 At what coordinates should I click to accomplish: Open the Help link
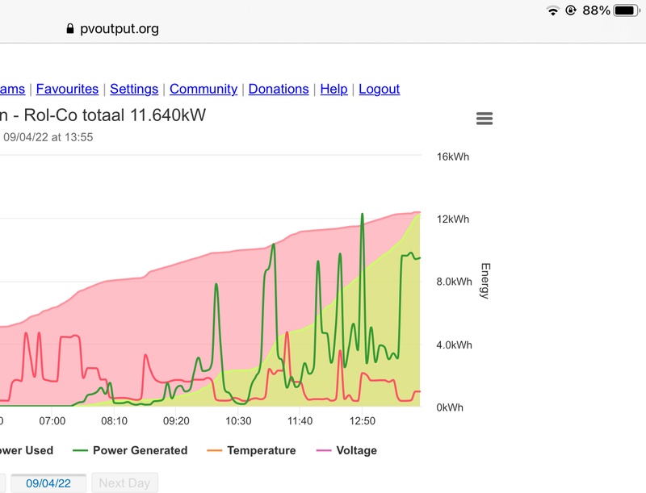point(333,89)
